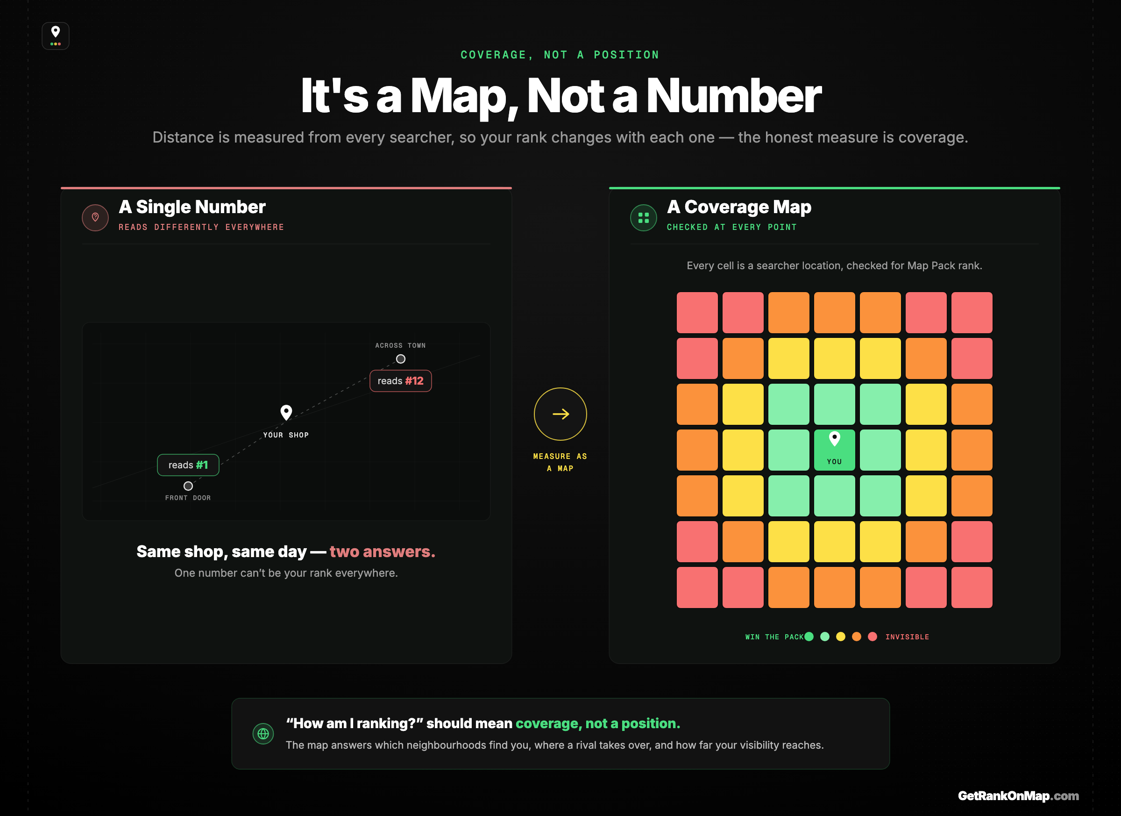Viewport: 1121px width, 816px height.
Task: Click the INVISIBLE legend label
Action: (907, 637)
